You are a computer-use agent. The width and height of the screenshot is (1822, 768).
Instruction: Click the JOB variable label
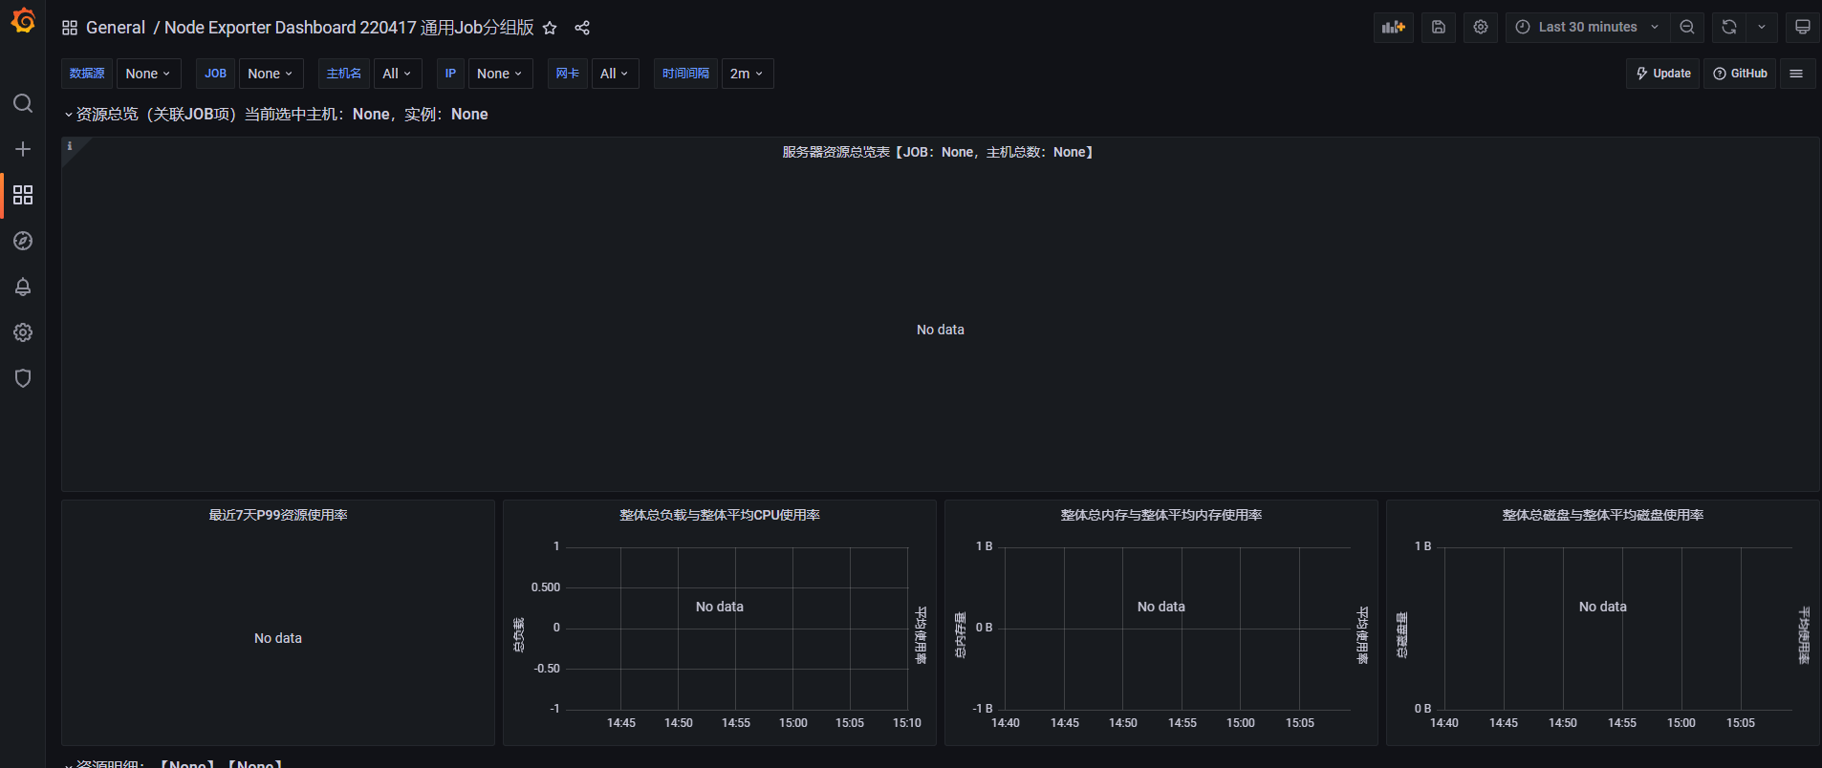coord(215,74)
